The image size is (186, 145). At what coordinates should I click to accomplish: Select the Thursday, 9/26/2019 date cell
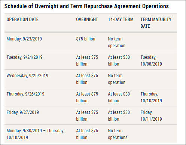pyautogui.click(x=25, y=94)
